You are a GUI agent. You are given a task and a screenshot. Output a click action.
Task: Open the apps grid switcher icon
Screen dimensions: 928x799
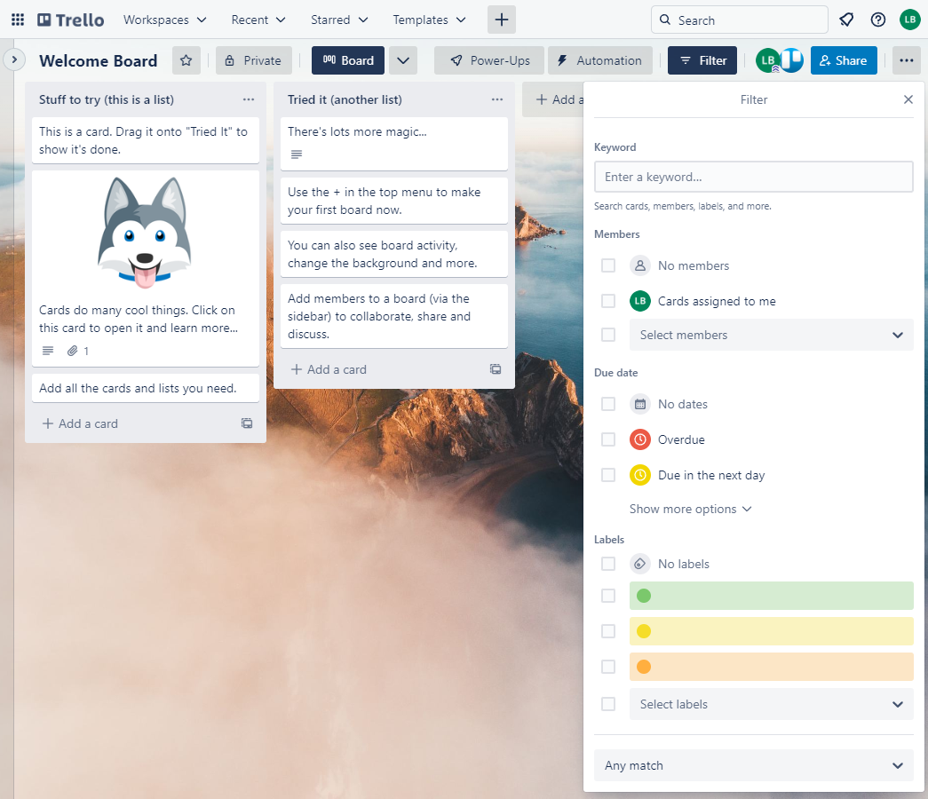(18, 20)
